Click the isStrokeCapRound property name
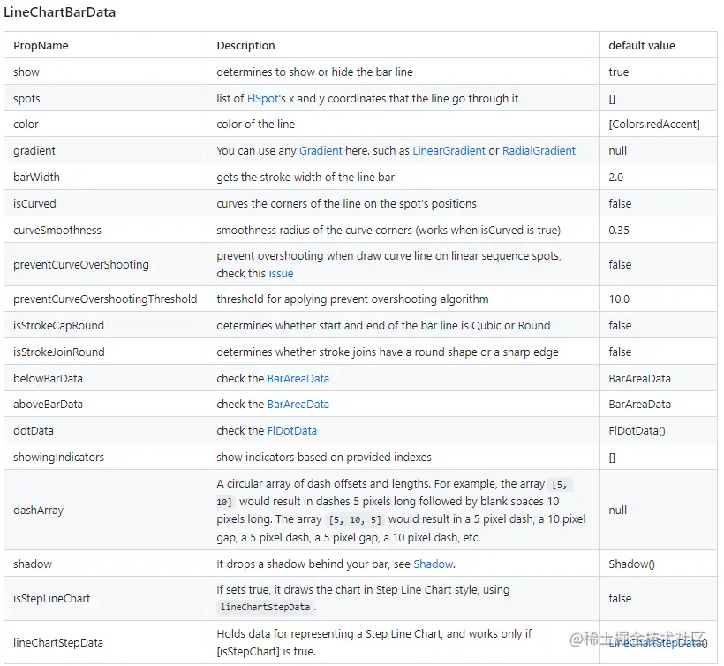This screenshot has width=724, height=666. [x=58, y=325]
